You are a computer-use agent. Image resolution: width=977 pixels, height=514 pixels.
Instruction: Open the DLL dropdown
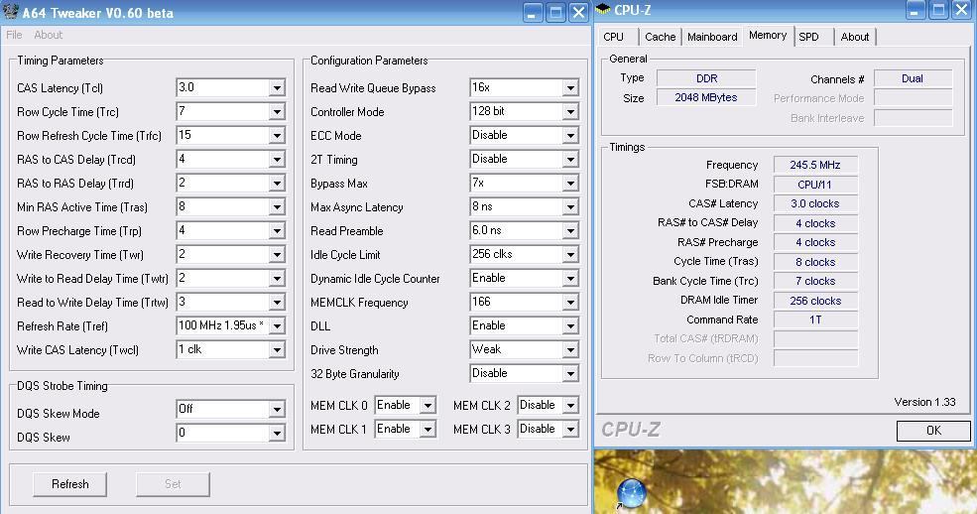570,325
